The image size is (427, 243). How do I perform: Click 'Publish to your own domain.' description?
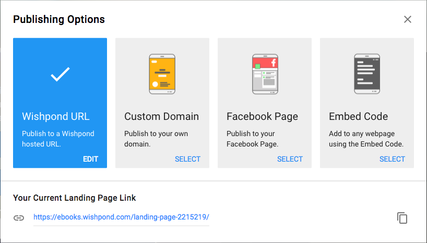click(156, 139)
